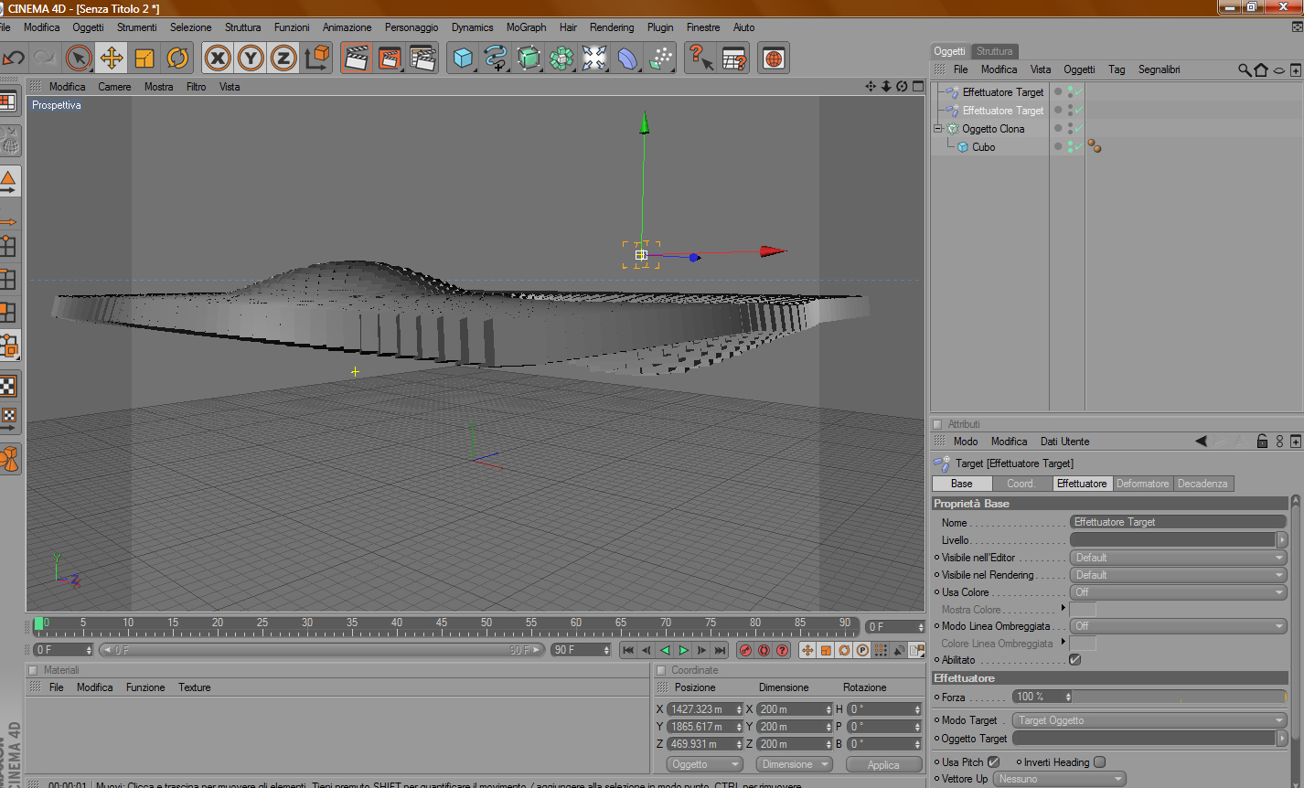Screen dimensions: 1304x788
Task: Open the Visibile nell'Editor dropdown
Action: (1179, 558)
